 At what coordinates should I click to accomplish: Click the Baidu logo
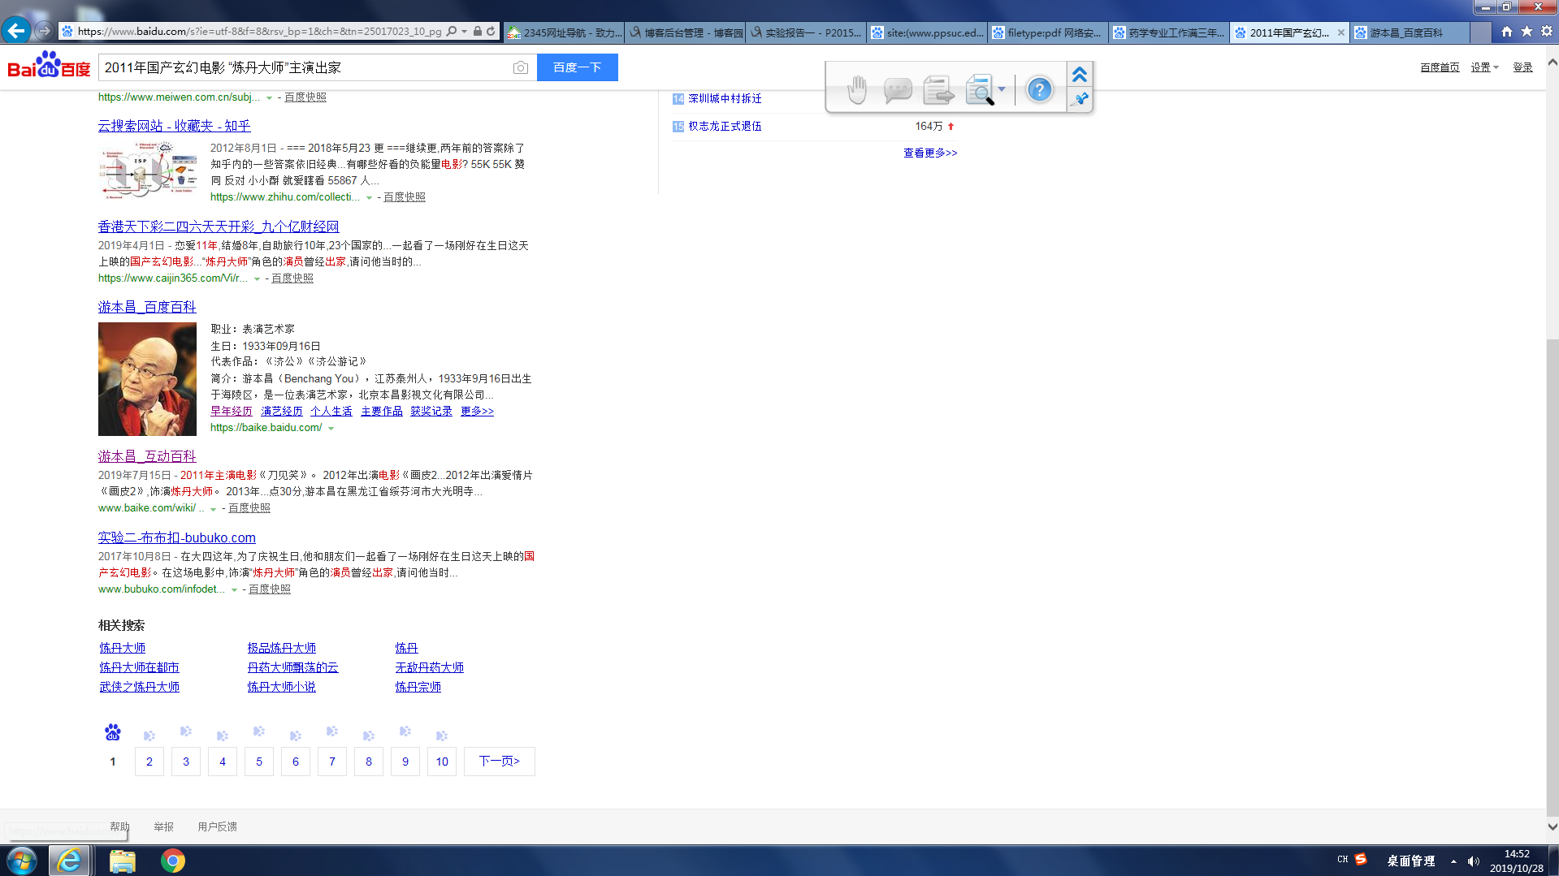[x=50, y=66]
